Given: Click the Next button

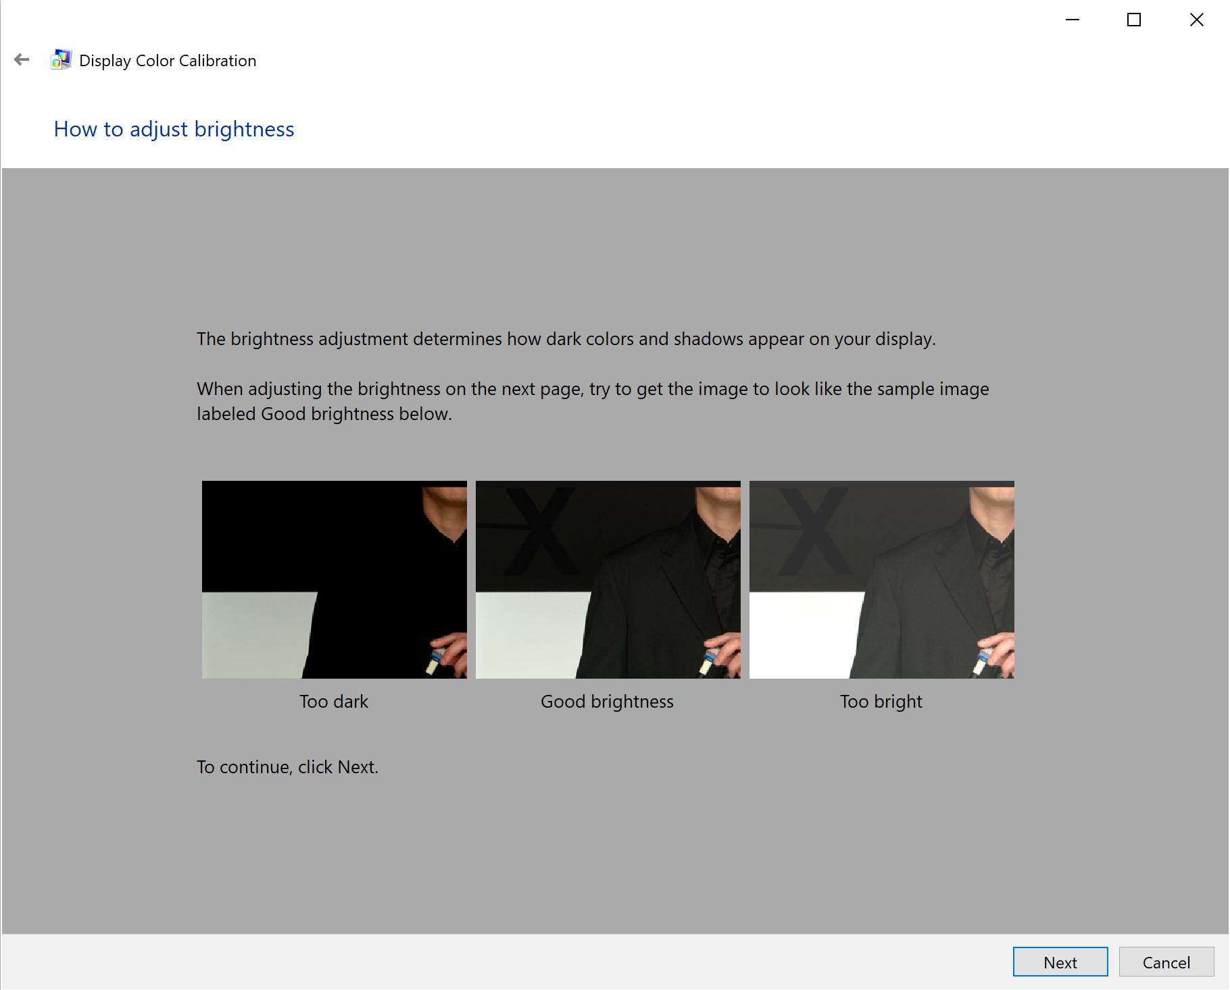Looking at the screenshot, I should click(1060, 962).
